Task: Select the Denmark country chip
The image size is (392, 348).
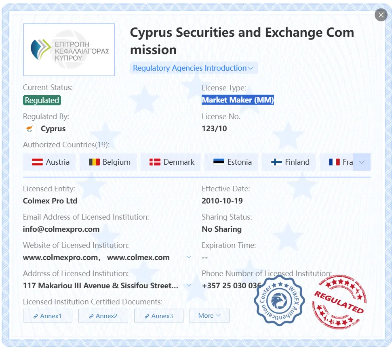Action: click(171, 162)
